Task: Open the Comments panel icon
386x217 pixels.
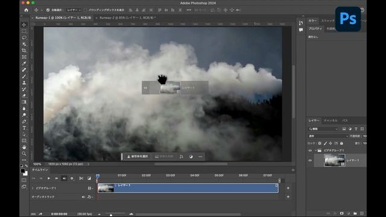Action: (x=301, y=30)
